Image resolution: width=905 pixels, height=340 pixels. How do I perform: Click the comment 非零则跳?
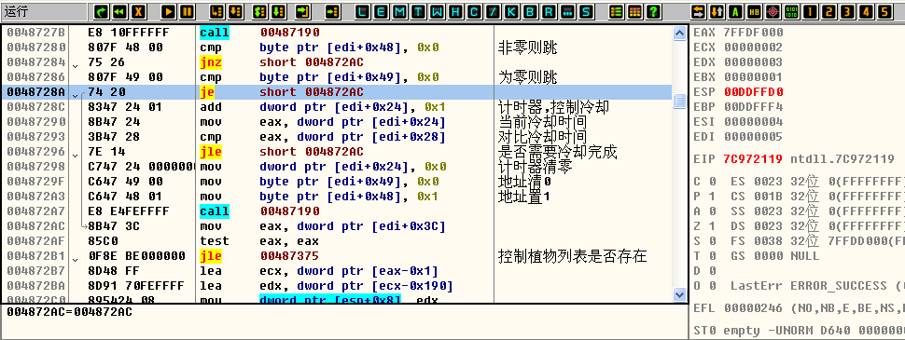click(x=527, y=48)
